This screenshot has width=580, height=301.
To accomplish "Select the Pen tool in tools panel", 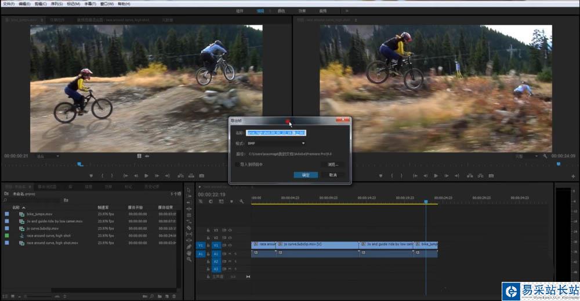I will (x=189, y=247).
